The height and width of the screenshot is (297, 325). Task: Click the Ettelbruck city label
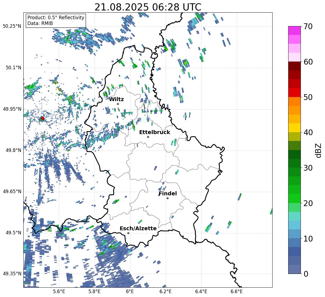[x=155, y=132]
